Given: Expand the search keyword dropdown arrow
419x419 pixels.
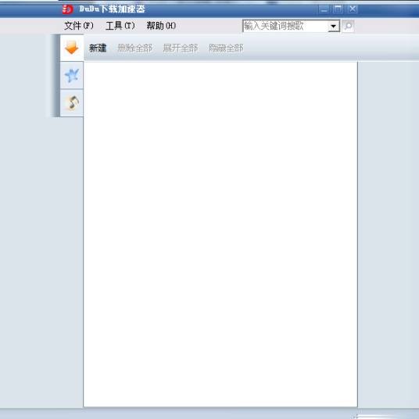Looking at the screenshot, I should (x=333, y=27).
